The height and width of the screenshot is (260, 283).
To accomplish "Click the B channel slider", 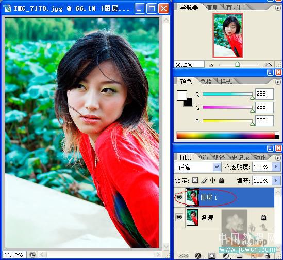I will point(228,121).
